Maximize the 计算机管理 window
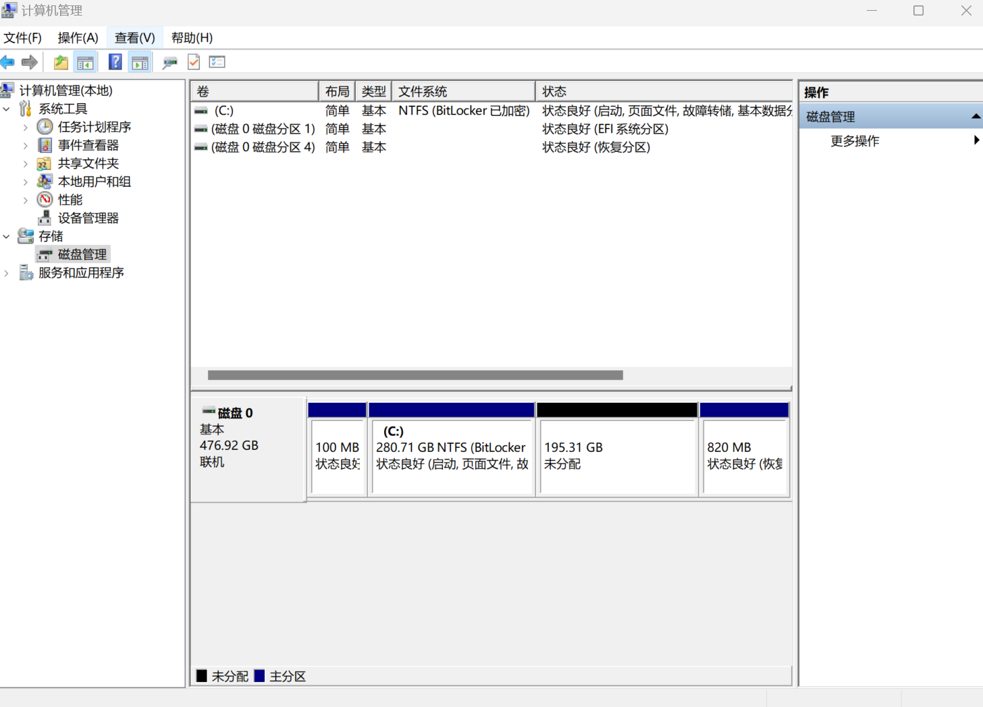Viewport: 983px width, 707px height. 918,11
